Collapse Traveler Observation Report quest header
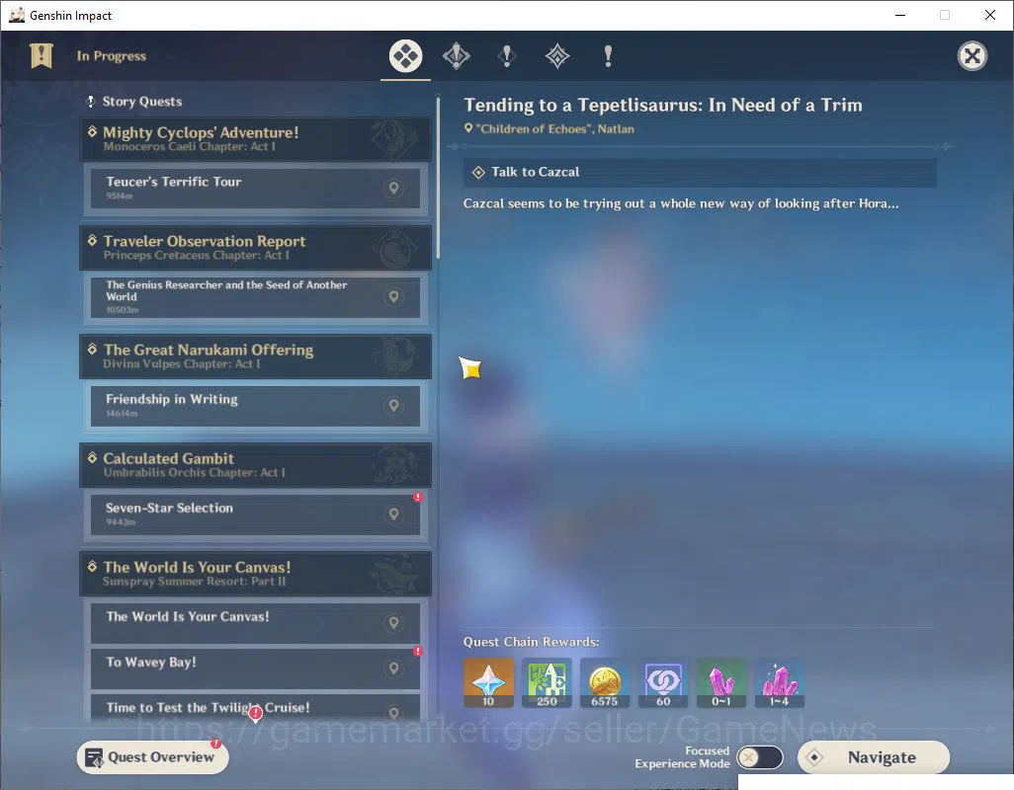 pyautogui.click(x=255, y=248)
